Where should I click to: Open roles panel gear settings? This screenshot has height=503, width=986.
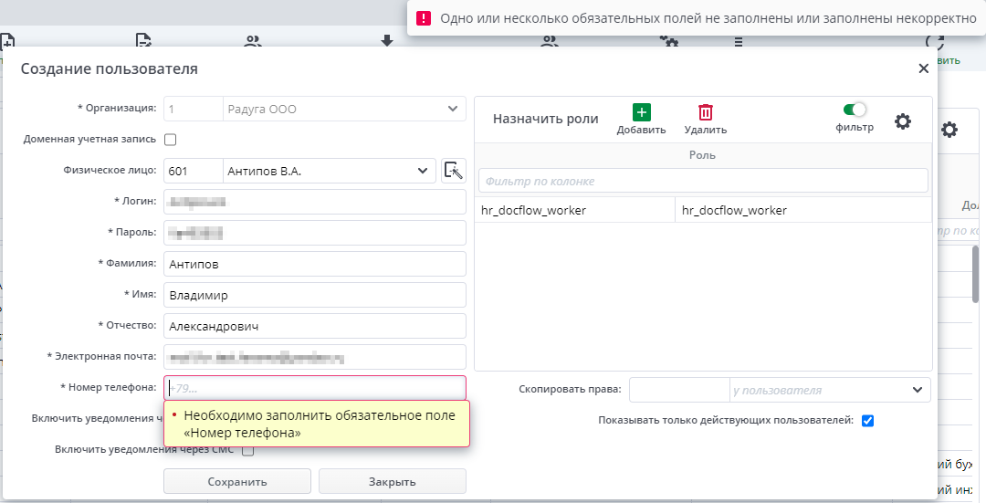902,121
